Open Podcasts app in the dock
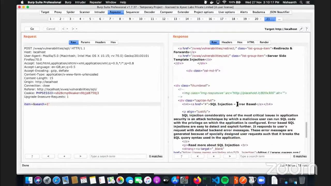 click(157, 180)
